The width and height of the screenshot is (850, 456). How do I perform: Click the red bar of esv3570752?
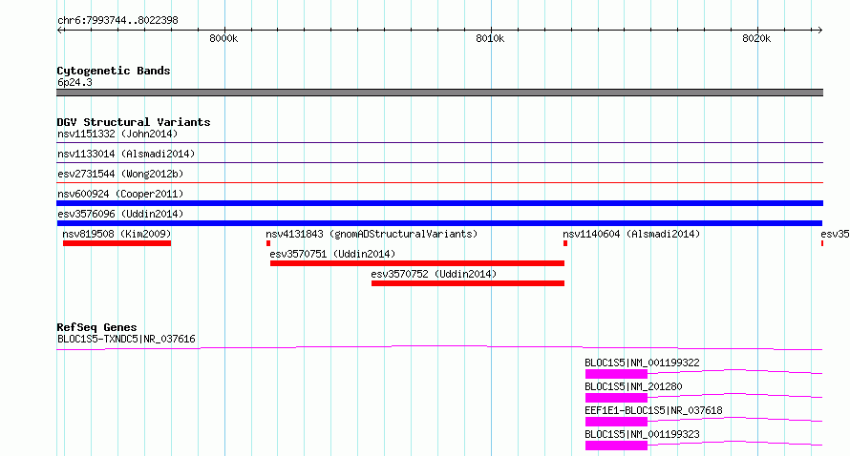tap(468, 283)
